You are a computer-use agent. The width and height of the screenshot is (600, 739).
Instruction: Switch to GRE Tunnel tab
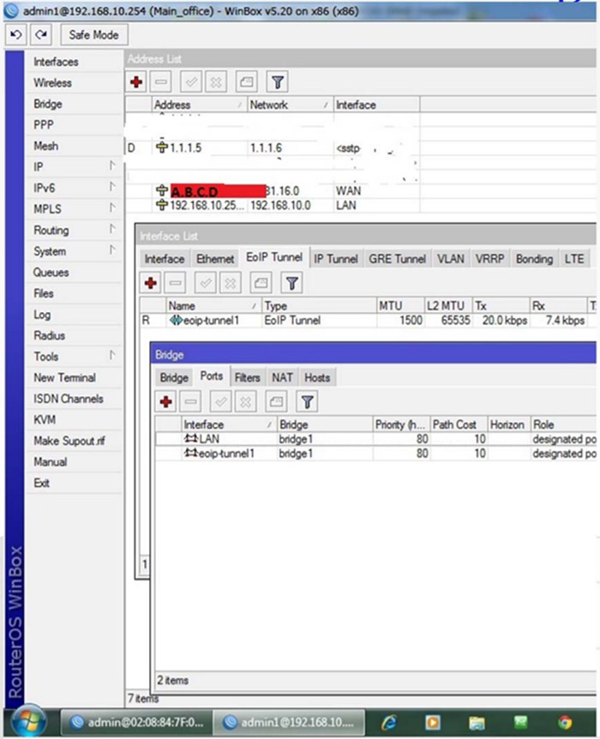point(397,259)
